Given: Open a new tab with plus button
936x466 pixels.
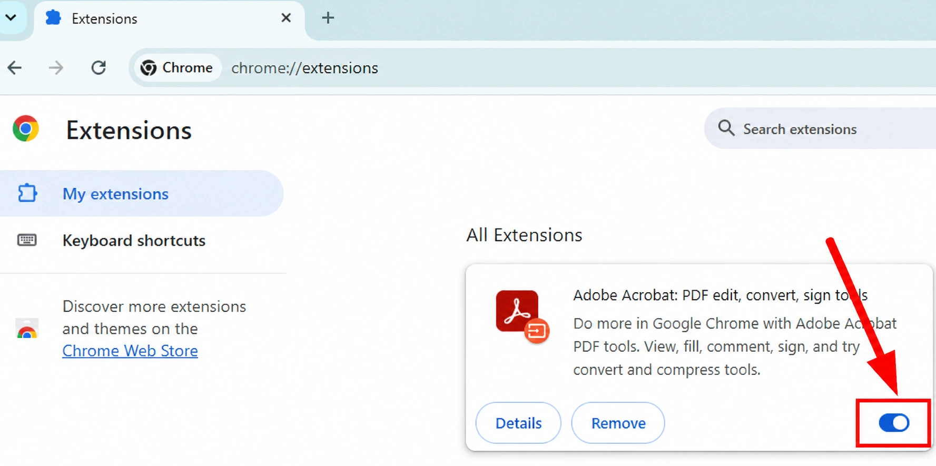Looking at the screenshot, I should point(328,18).
